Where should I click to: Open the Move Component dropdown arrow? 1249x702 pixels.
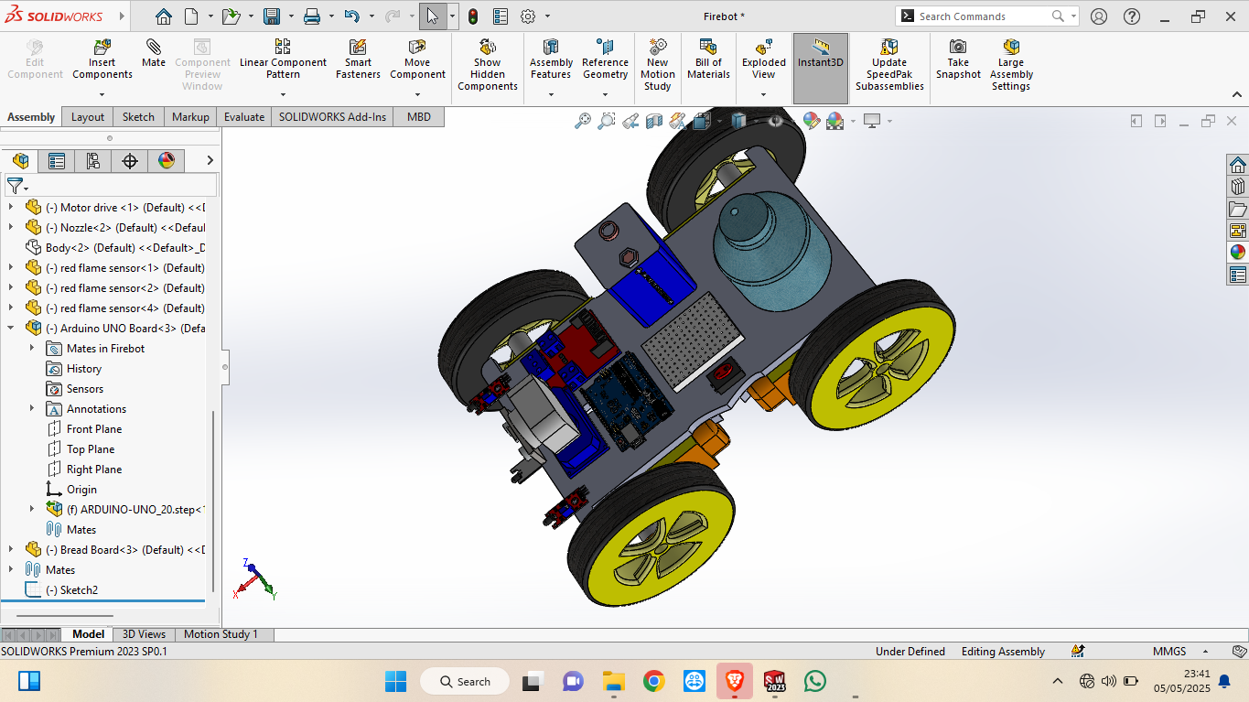pyautogui.click(x=417, y=94)
